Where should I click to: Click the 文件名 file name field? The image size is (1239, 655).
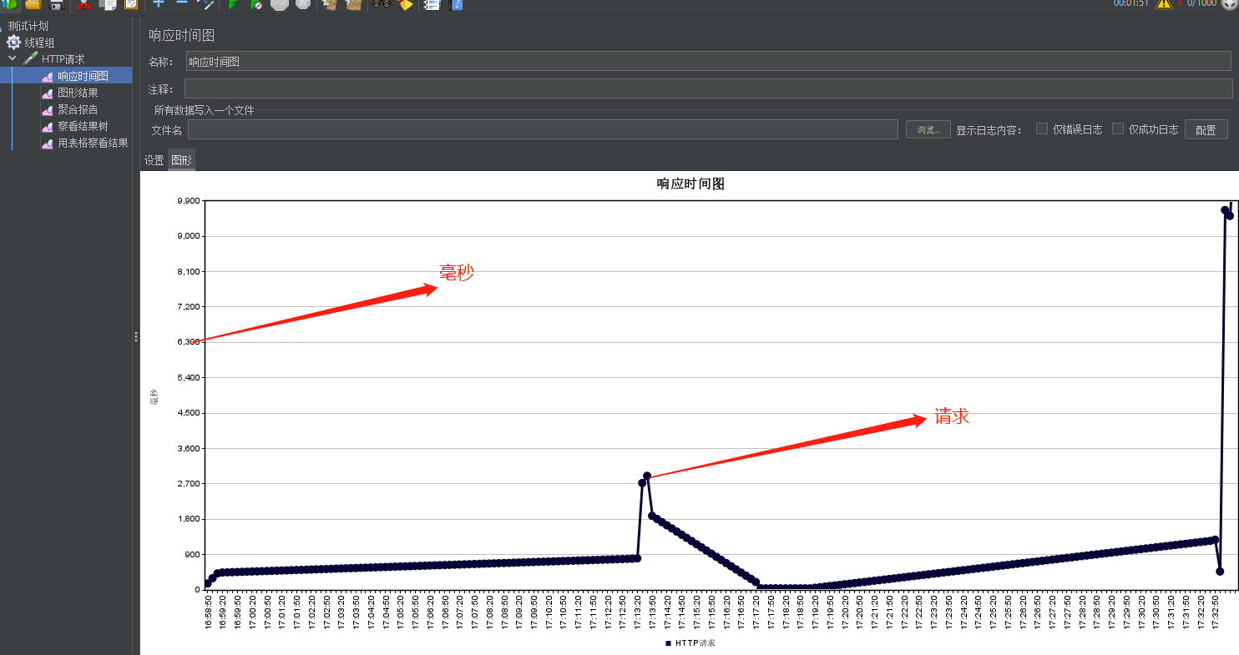pos(543,129)
